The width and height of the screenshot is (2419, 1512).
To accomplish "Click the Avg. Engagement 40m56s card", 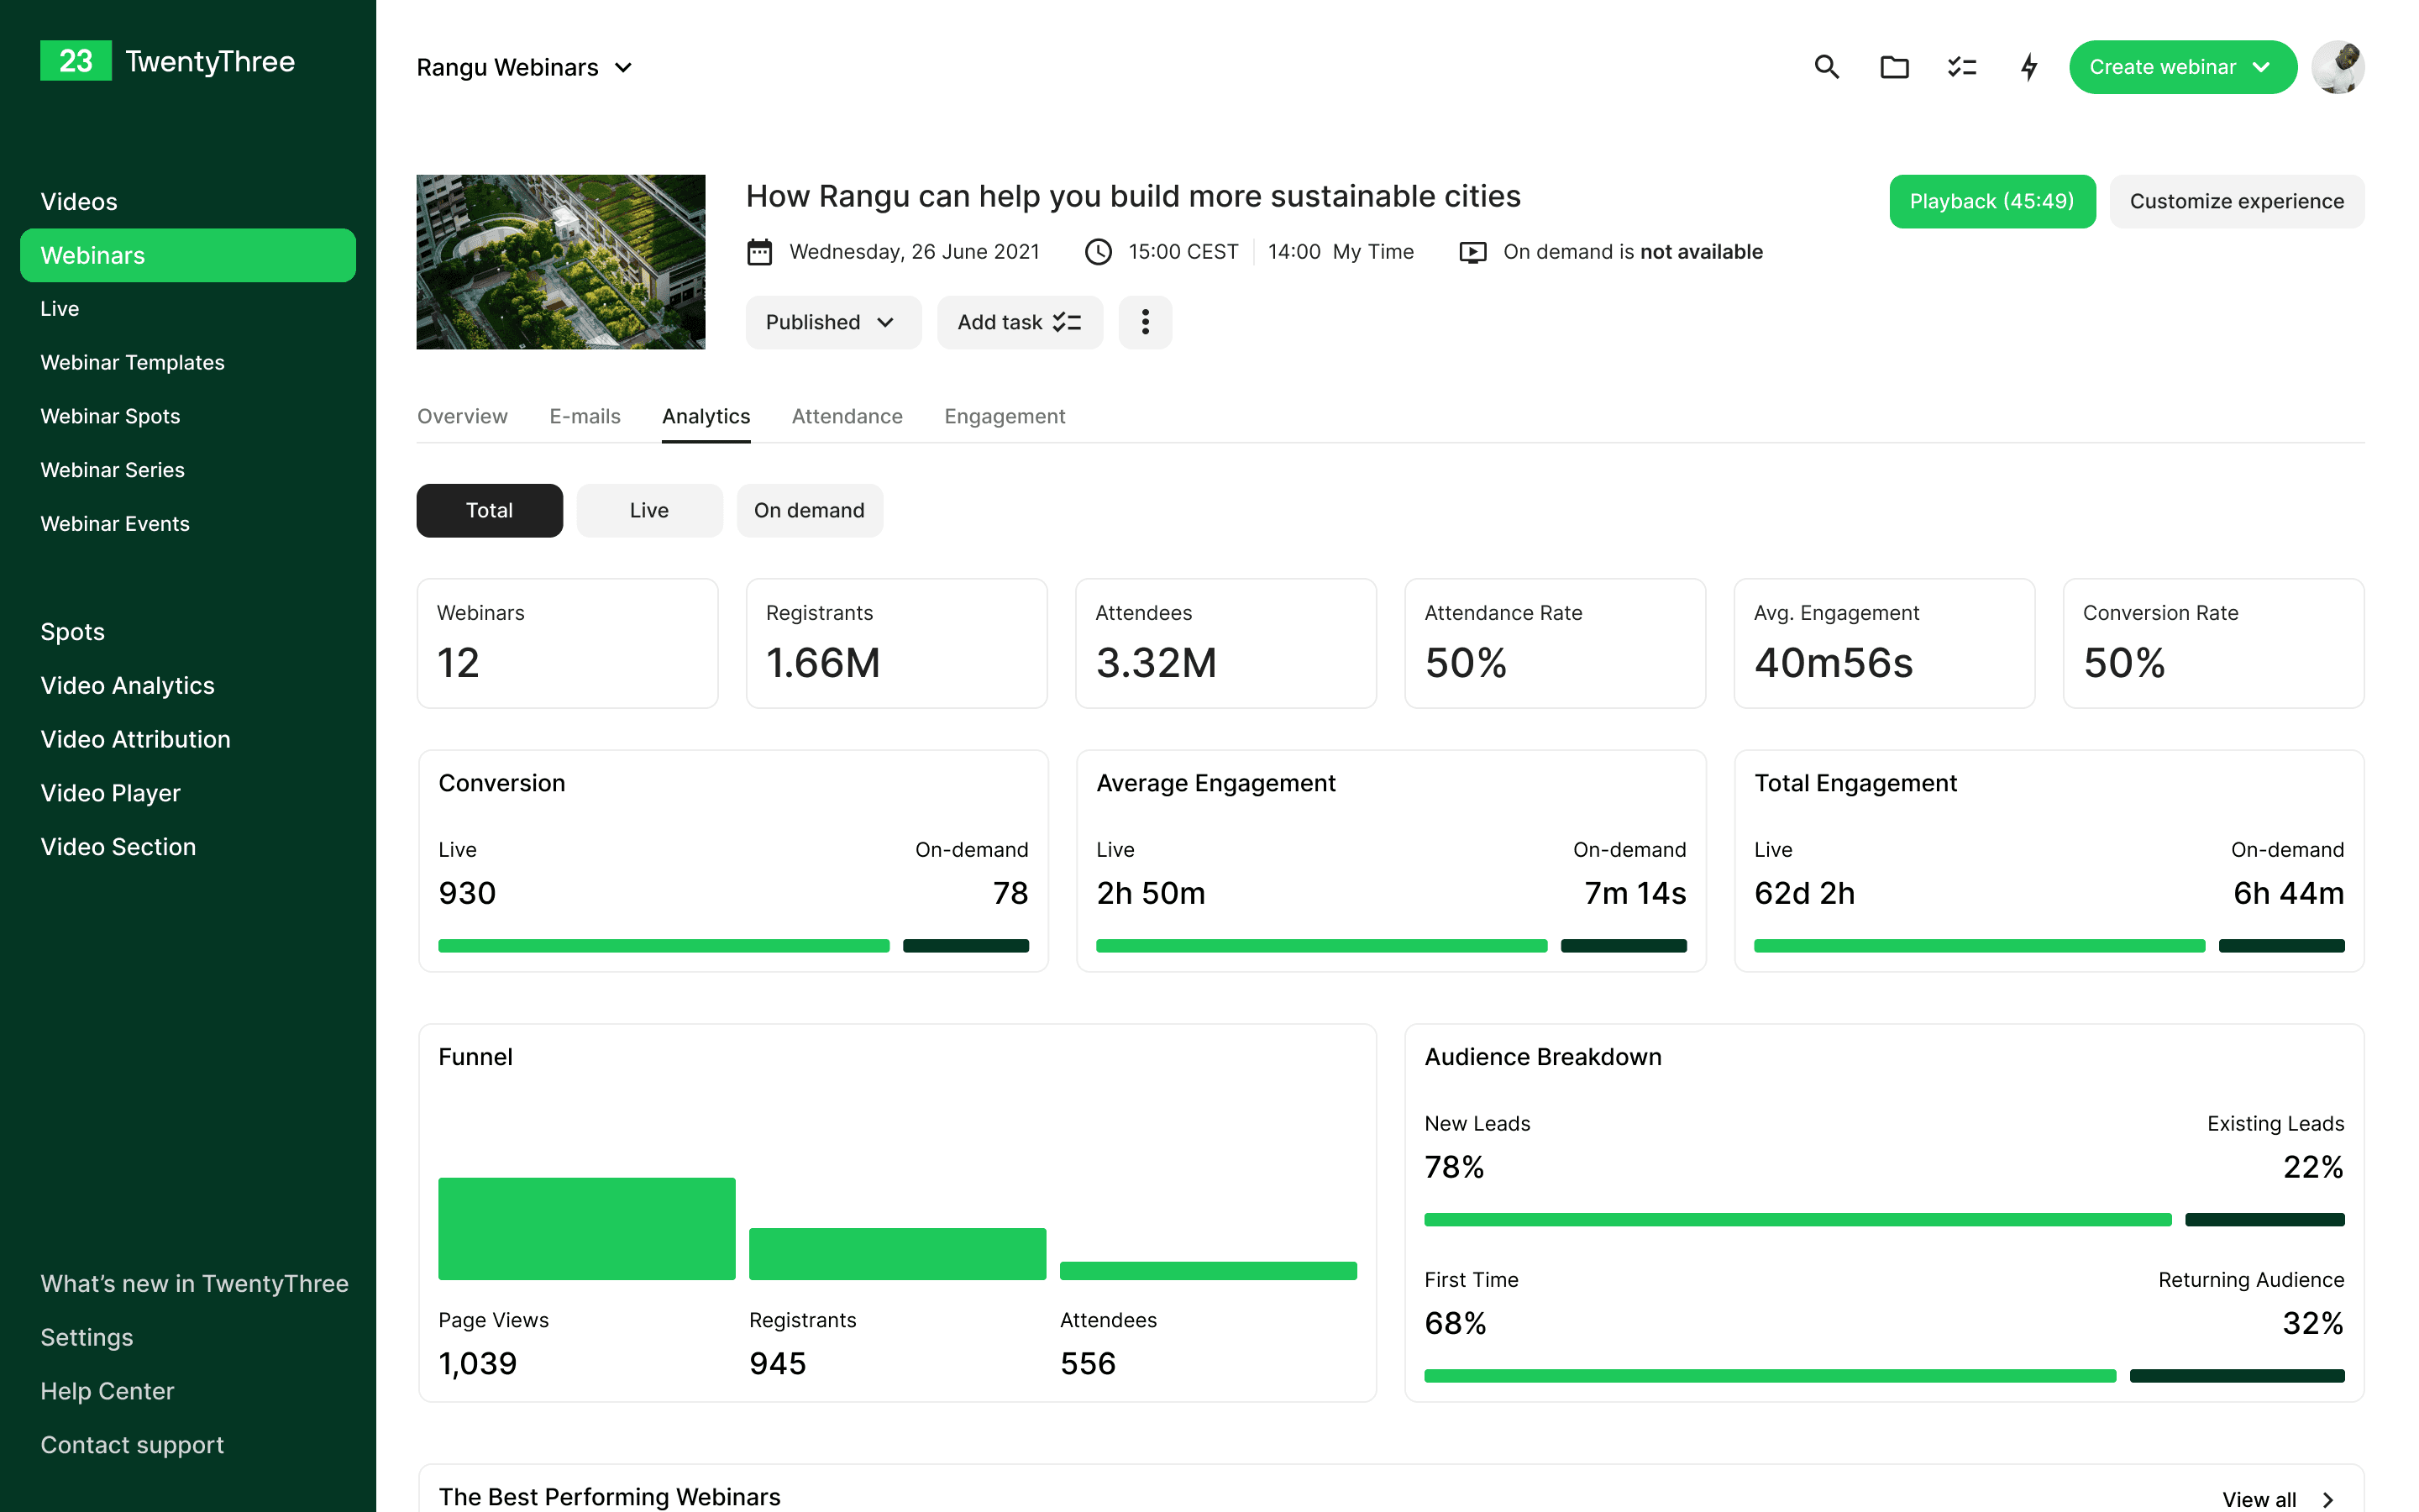I will [1884, 643].
